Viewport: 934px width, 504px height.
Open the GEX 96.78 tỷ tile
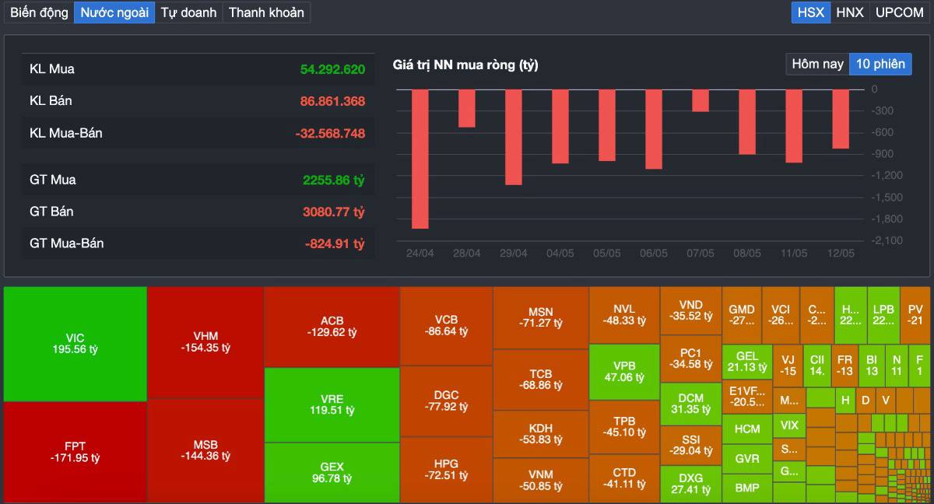[332, 473]
